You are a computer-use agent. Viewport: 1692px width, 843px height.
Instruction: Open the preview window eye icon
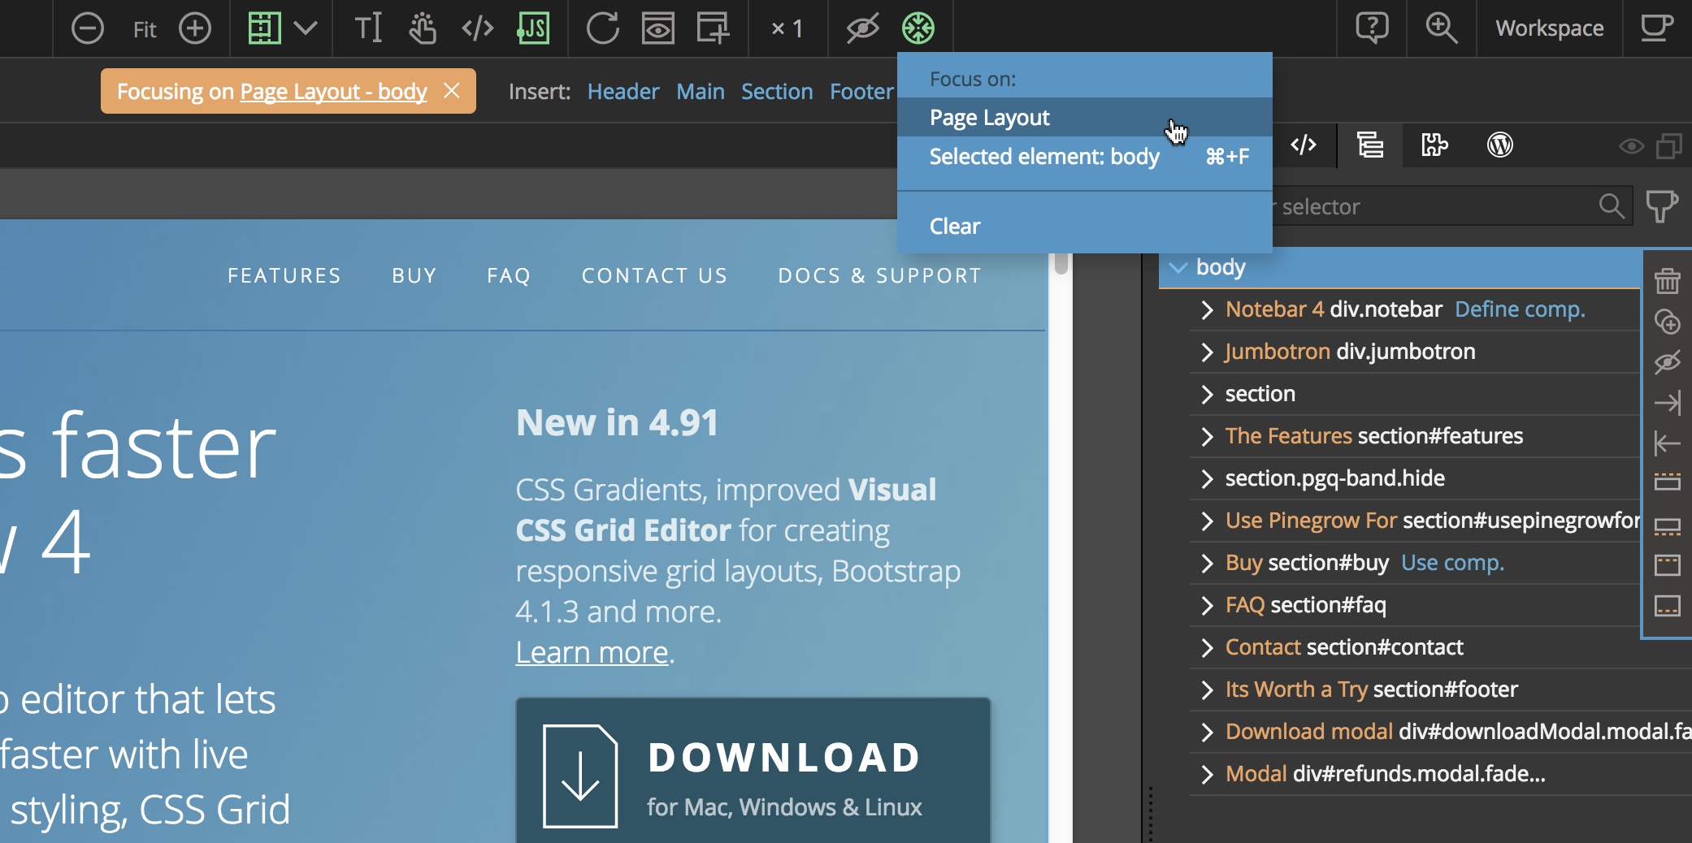pyautogui.click(x=658, y=28)
